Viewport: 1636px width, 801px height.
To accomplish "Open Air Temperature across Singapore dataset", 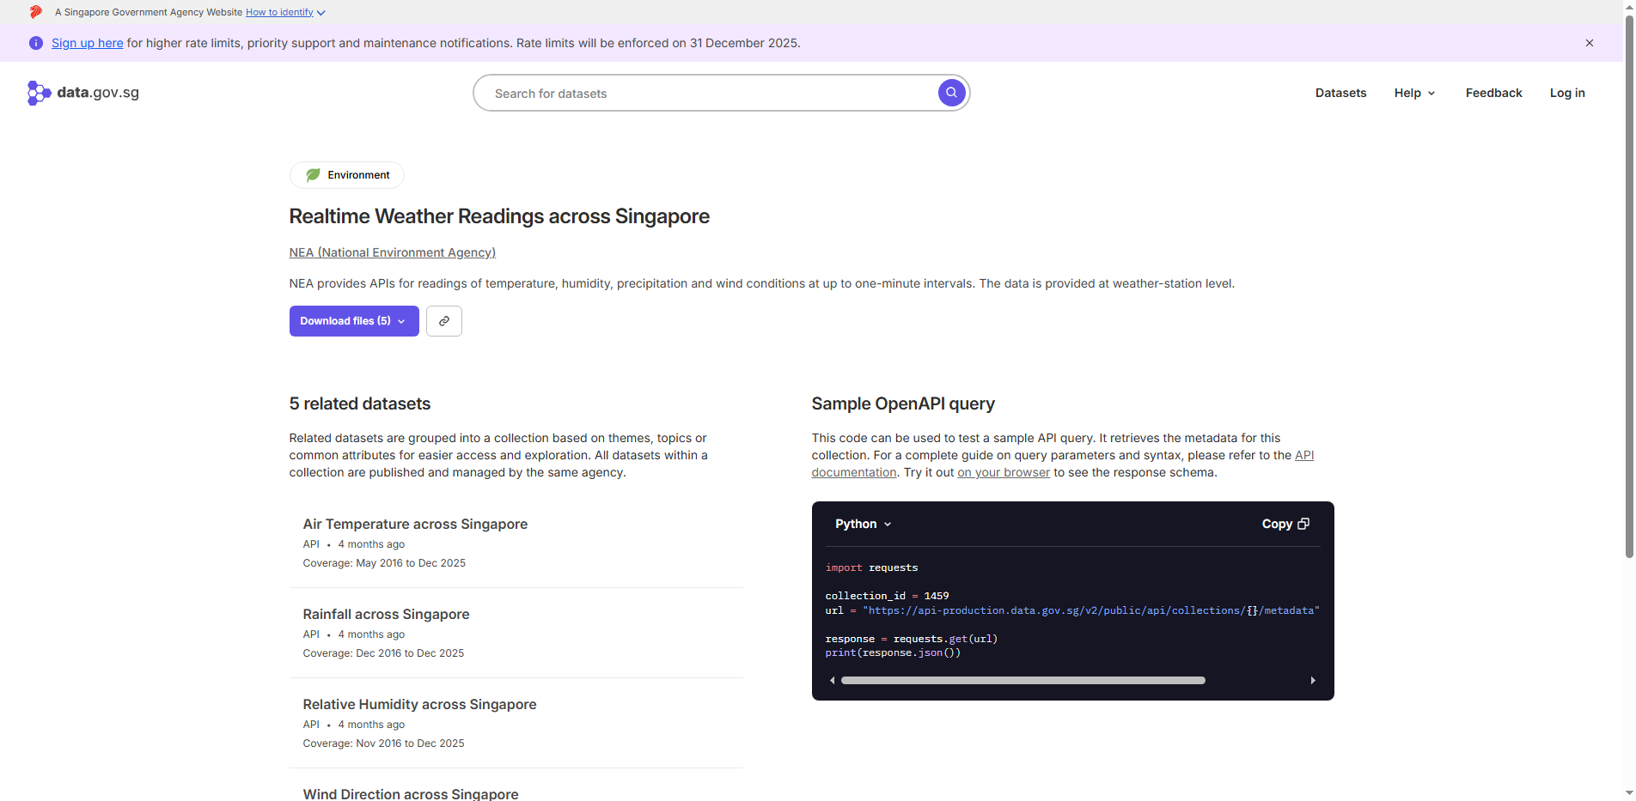I will [415, 524].
